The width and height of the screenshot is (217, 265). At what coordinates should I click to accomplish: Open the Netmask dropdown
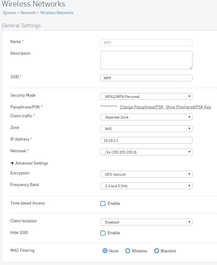146,152
